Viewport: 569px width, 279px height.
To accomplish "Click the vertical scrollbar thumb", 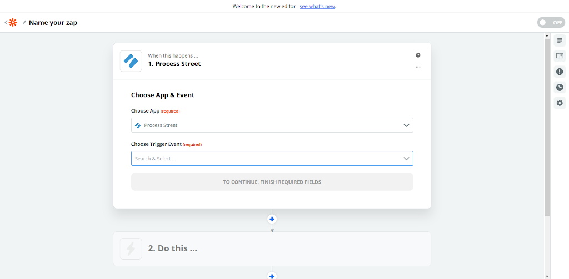I will pos(547,127).
